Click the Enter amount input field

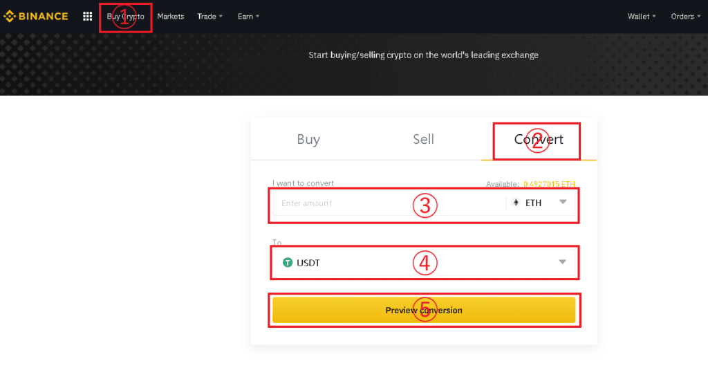[x=389, y=203]
